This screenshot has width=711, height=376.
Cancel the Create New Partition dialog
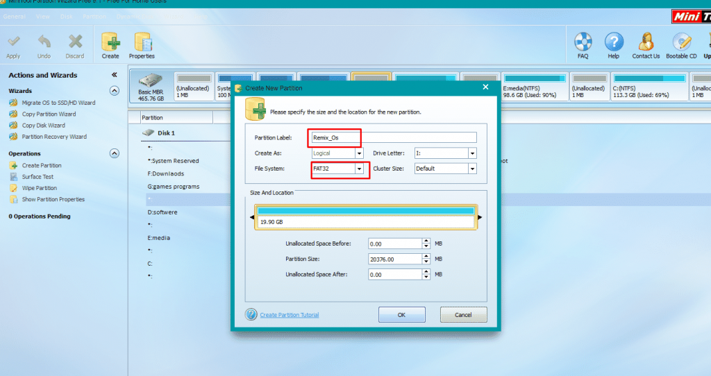pyautogui.click(x=463, y=315)
